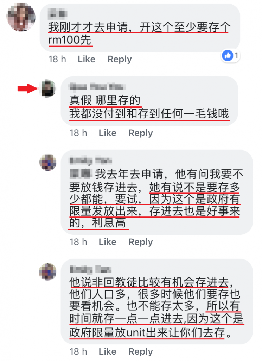Open the 18 h timestamp under last comment
The image size is (262, 361).
coord(78,351)
